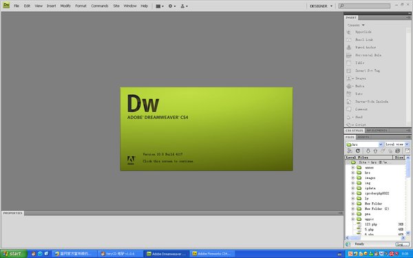Select the 123.php file

(371, 224)
